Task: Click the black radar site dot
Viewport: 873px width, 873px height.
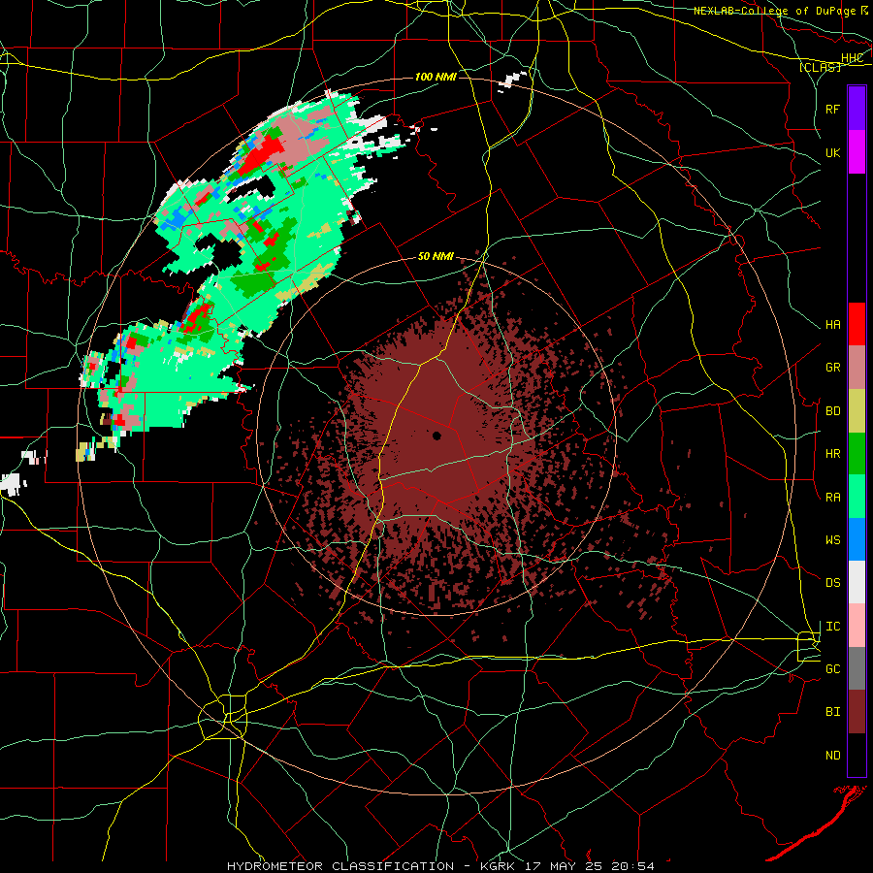Action: (436, 436)
